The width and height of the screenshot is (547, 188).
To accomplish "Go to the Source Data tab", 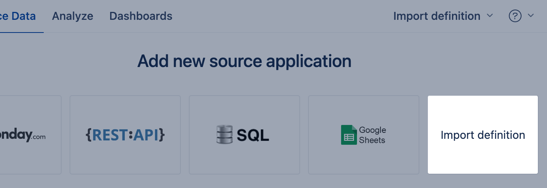I will pos(18,16).
